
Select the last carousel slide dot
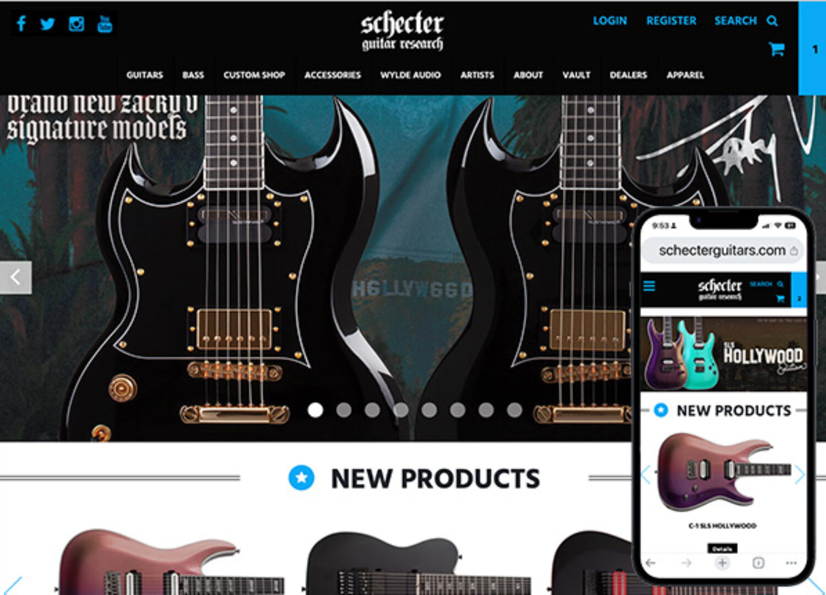(514, 410)
